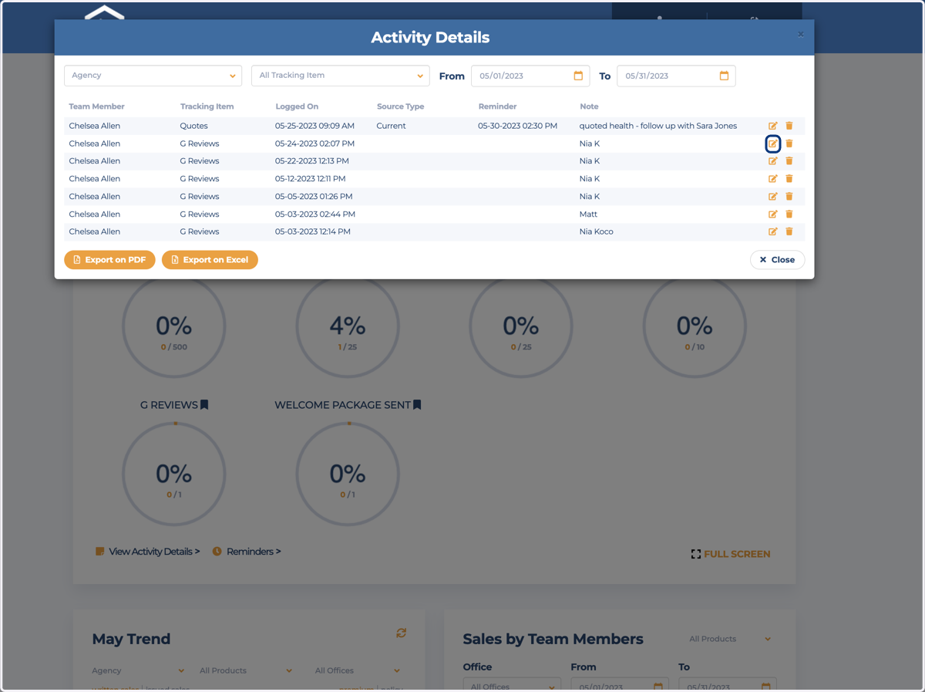Select the Quotes tracking item cell

pos(193,126)
